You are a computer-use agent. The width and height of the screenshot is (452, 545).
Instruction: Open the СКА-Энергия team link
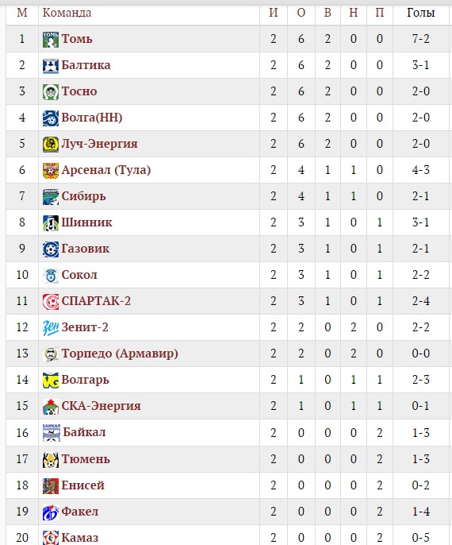coord(101,406)
